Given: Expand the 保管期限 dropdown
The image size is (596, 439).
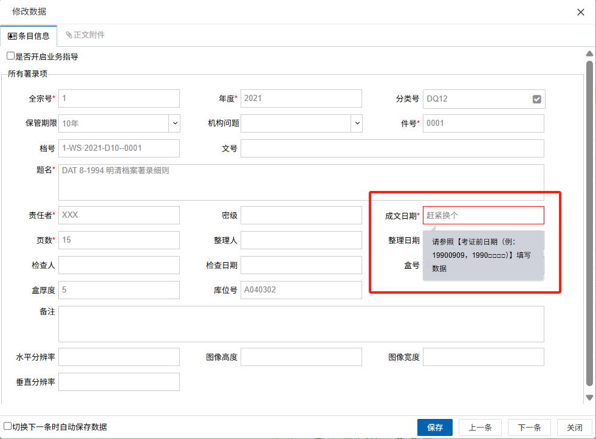Looking at the screenshot, I should pyautogui.click(x=175, y=123).
